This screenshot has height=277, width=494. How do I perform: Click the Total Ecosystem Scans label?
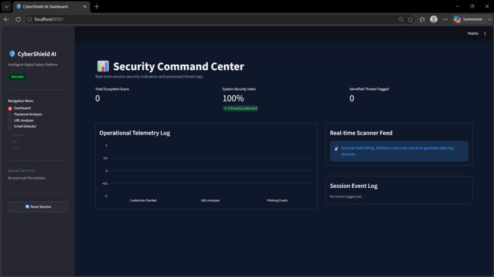(x=112, y=89)
